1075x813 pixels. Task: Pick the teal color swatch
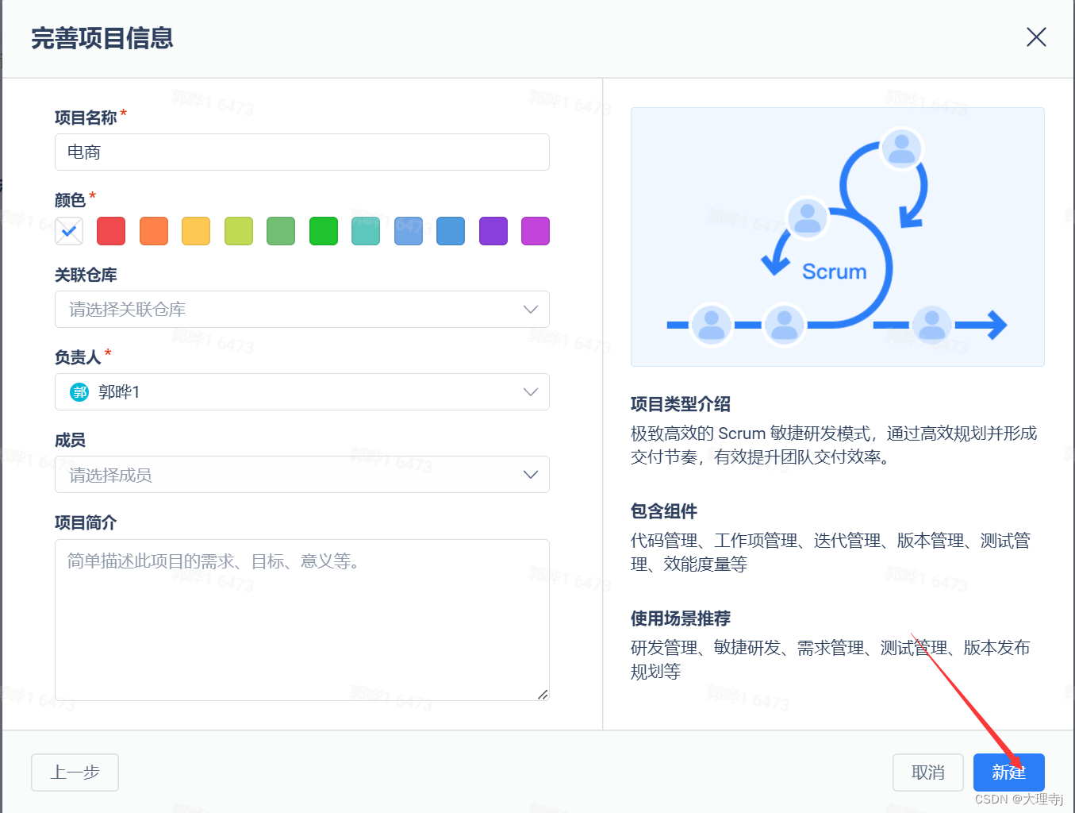click(366, 231)
